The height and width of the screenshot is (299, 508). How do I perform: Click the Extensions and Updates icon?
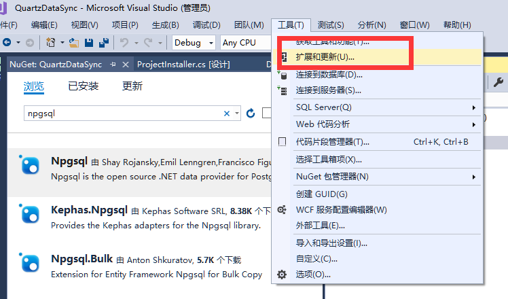pos(284,57)
